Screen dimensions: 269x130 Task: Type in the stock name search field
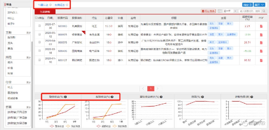tap(250, 11)
